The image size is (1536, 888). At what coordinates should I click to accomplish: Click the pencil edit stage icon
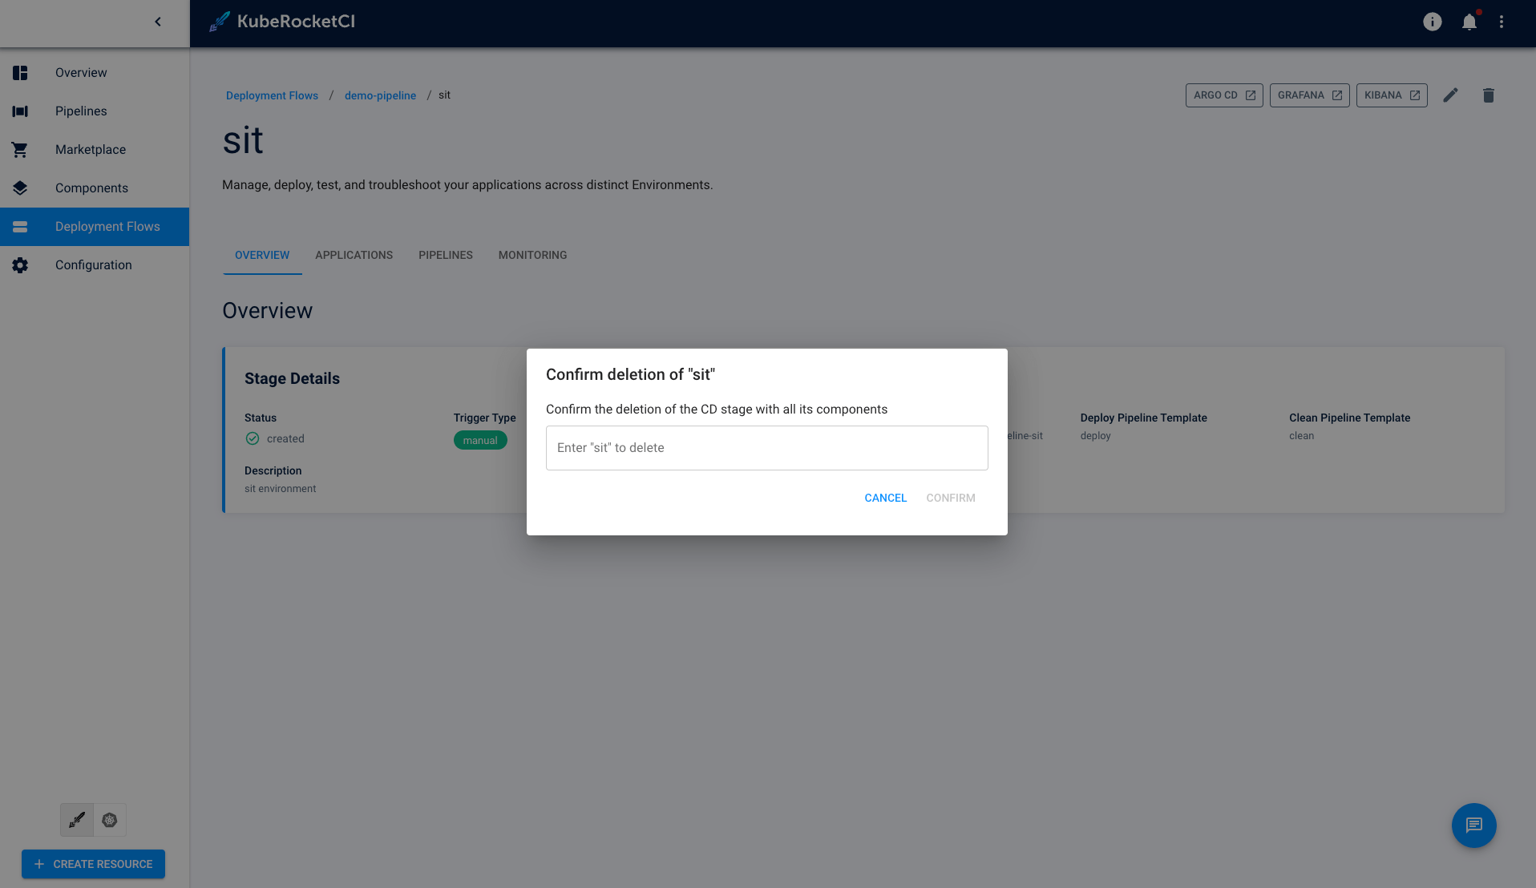point(1450,95)
